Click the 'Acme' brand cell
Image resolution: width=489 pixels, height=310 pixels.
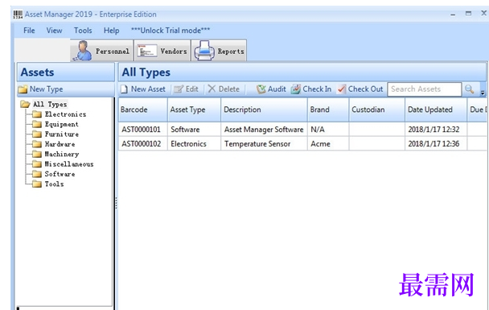(x=328, y=143)
